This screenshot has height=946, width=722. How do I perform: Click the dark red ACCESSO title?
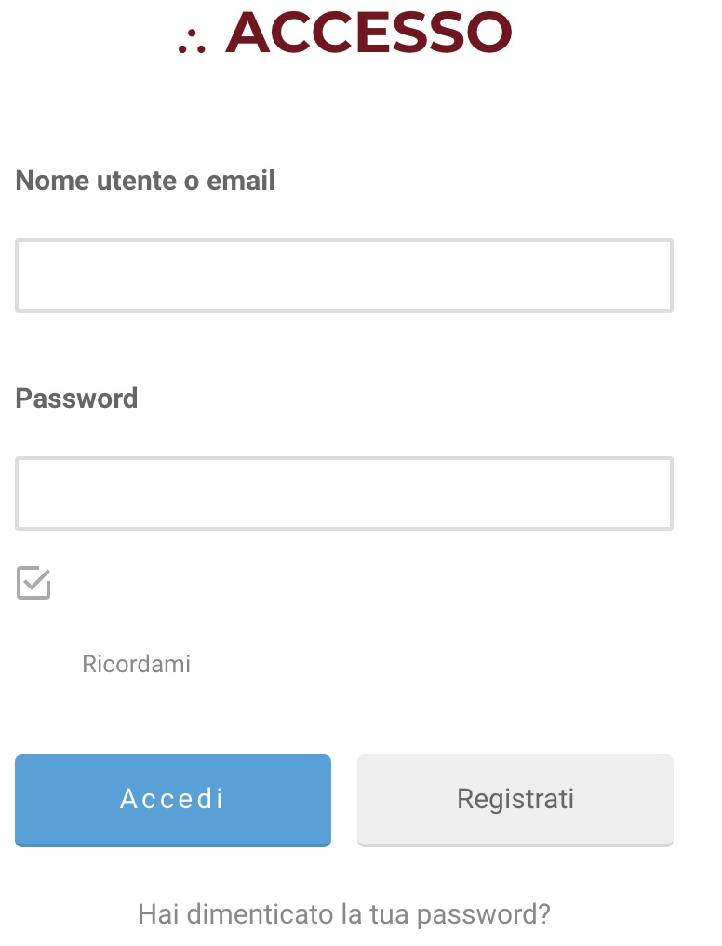coord(368,34)
